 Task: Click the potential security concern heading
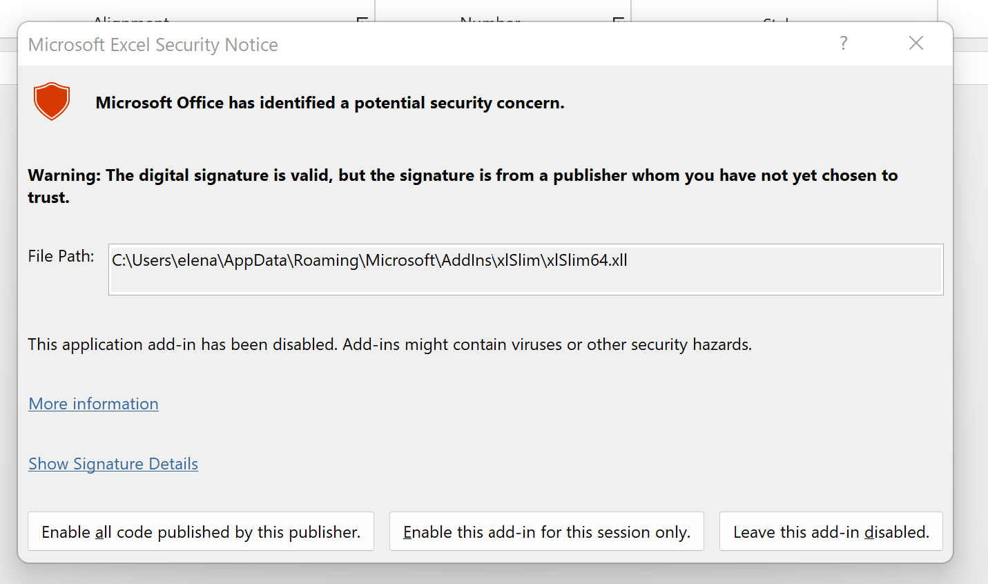(x=330, y=103)
